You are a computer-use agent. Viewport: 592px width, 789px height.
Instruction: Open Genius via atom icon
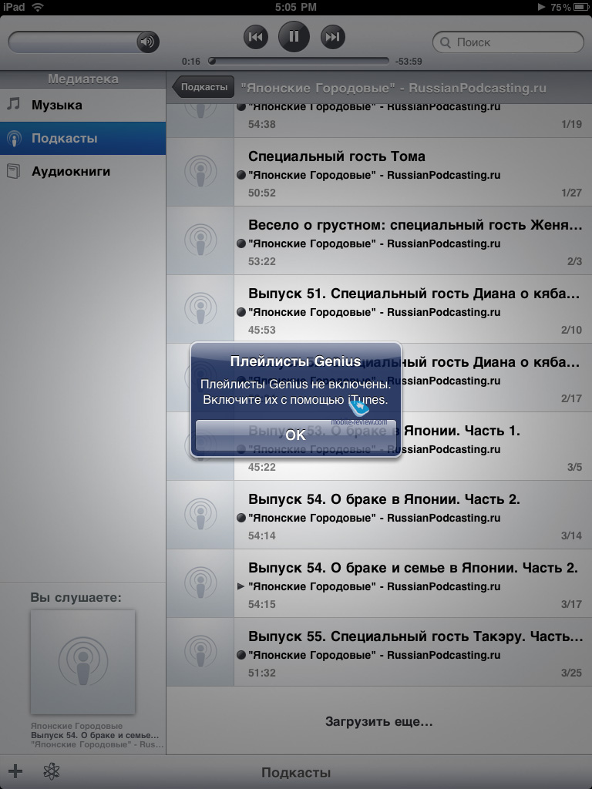52,771
